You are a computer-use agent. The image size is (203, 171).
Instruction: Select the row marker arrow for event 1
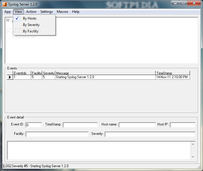click(x=10, y=77)
